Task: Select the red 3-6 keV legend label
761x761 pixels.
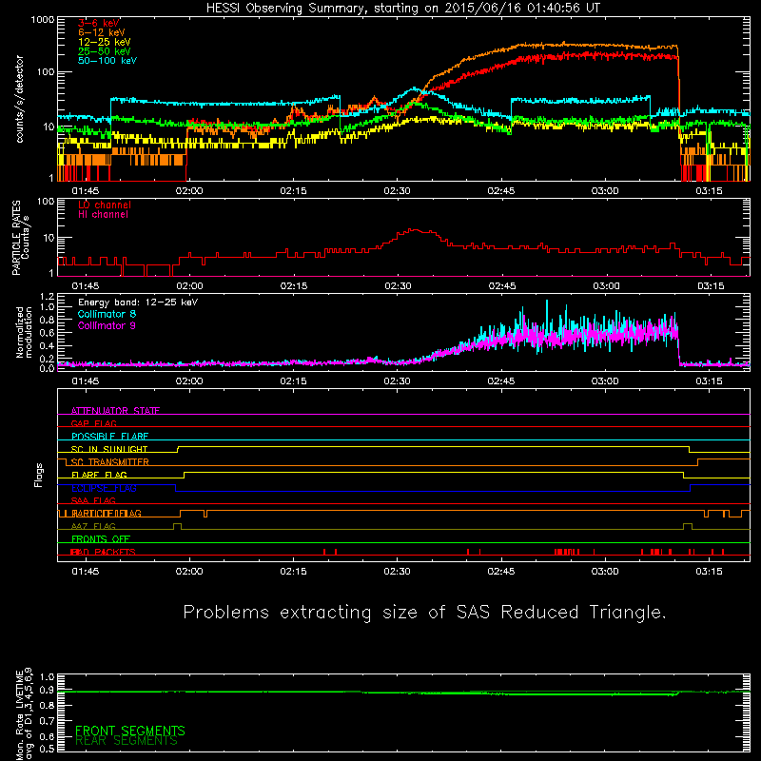Action: tap(99, 23)
